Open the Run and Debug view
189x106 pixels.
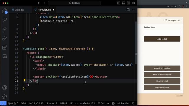[x=5, y=38]
